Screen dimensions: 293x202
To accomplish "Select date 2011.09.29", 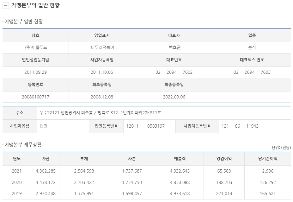I will click(x=35, y=72).
